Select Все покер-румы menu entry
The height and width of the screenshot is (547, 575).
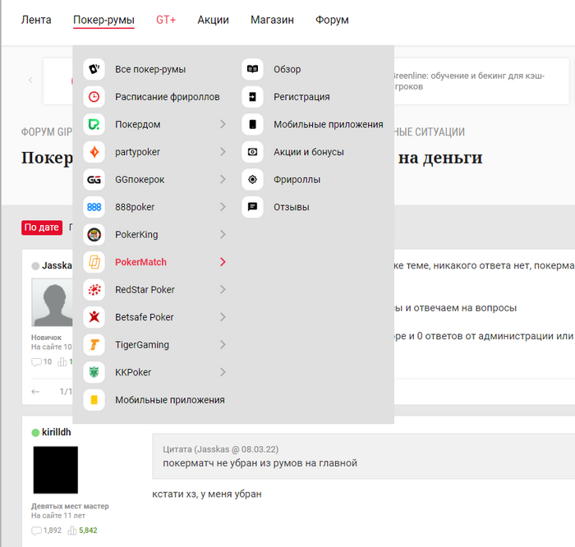click(x=150, y=69)
